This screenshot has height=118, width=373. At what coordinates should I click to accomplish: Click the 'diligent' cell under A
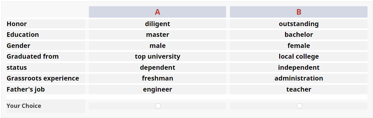point(157,24)
